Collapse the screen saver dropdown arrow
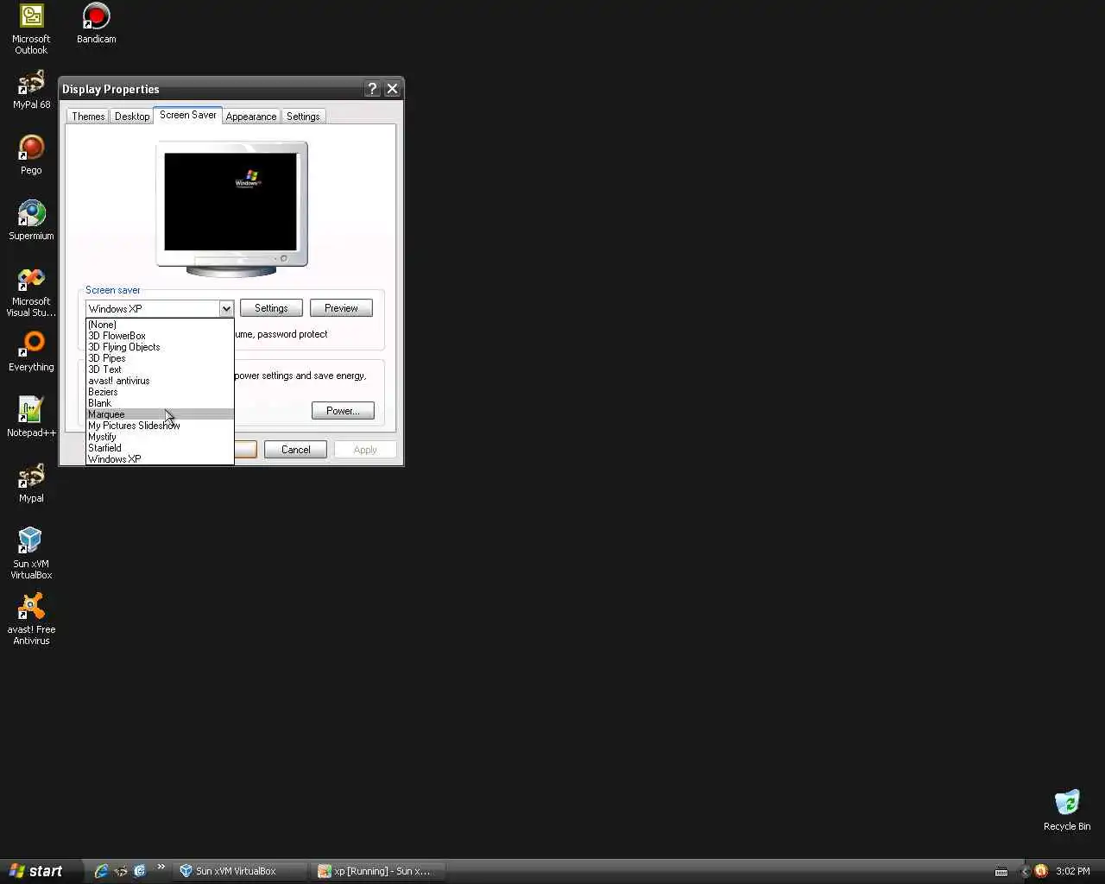This screenshot has height=884, width=1105. tap(225, 308)
